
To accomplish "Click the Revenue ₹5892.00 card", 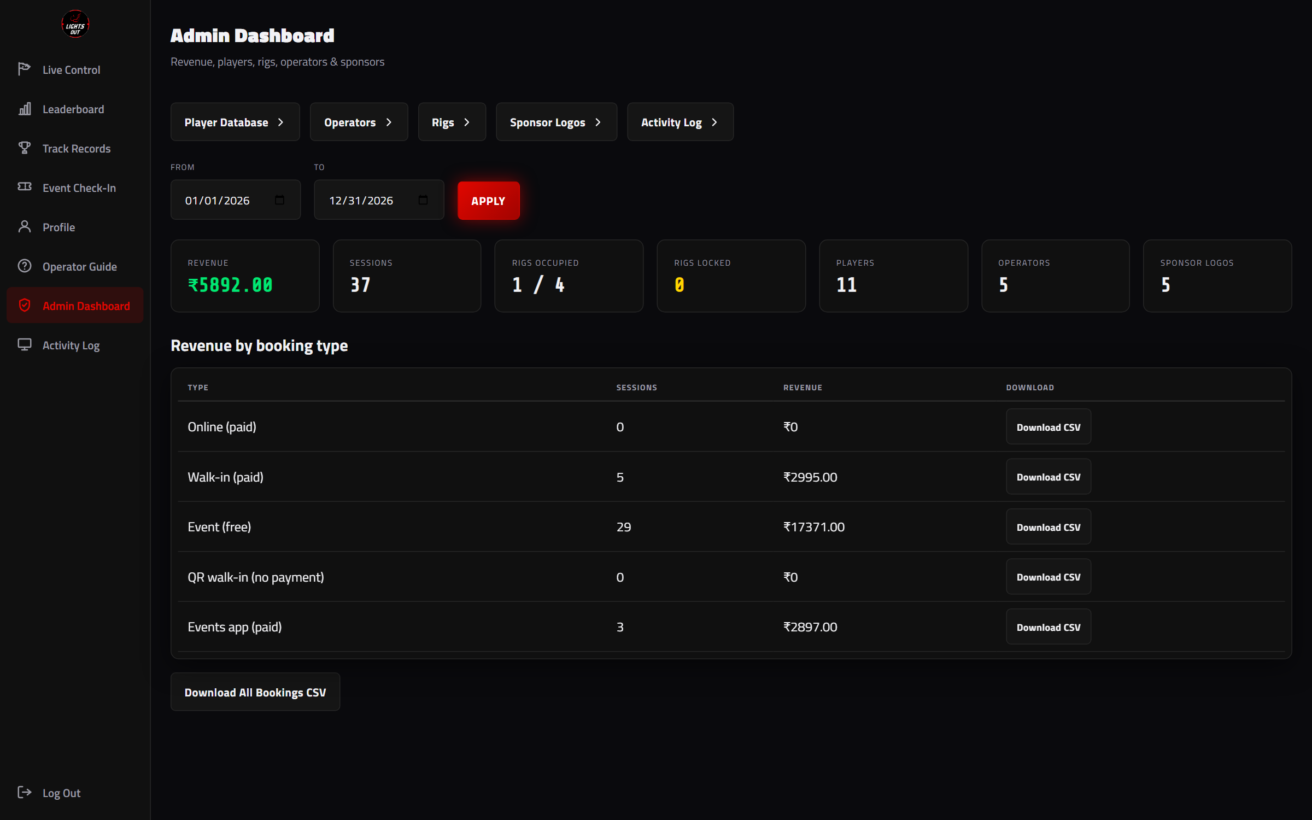I will 245,276.
